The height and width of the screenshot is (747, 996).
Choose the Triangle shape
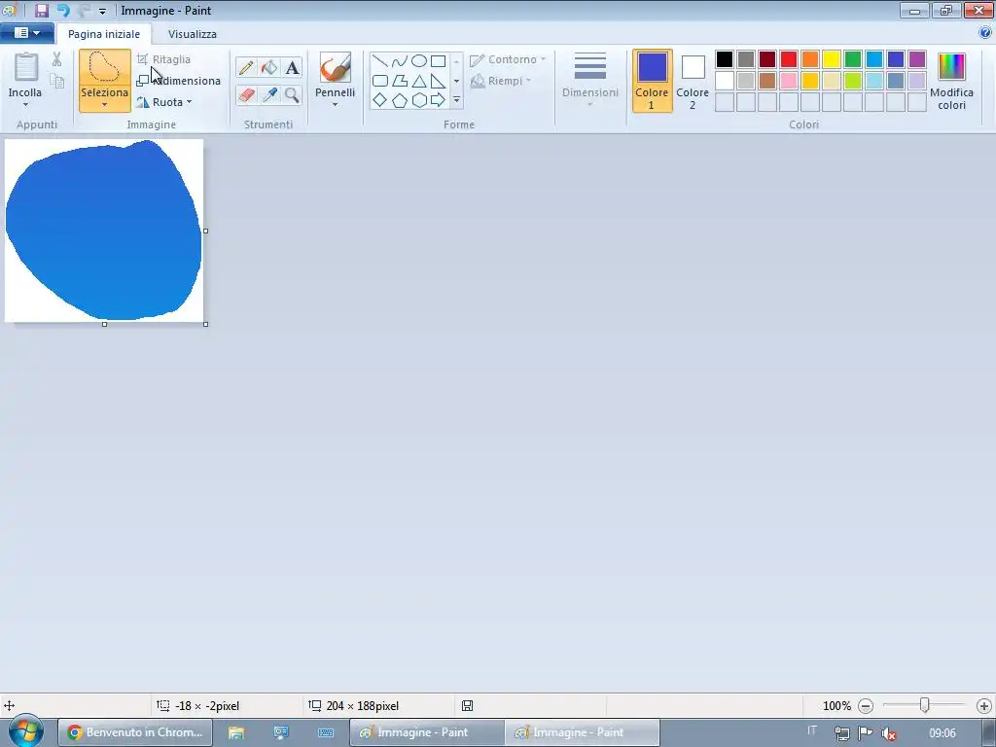(x=418, y=81)
